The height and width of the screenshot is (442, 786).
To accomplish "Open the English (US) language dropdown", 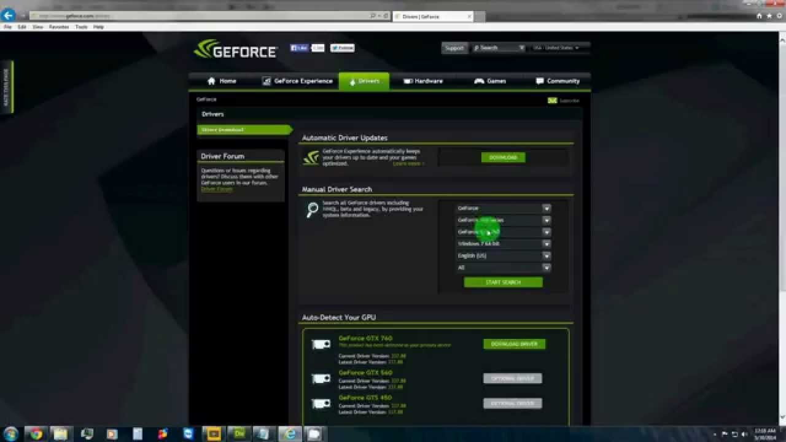I will [x=503, y=255].
